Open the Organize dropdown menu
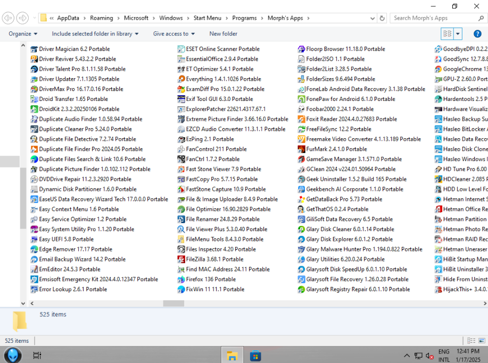The image size is (488, 363). 23,34
